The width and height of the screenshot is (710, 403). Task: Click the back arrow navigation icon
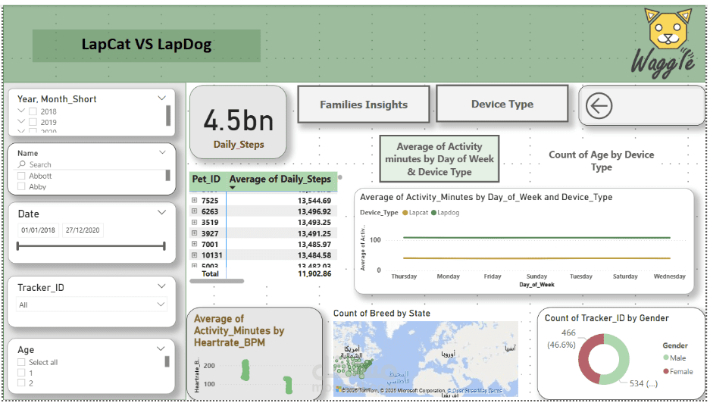click(x=599, y=106)
